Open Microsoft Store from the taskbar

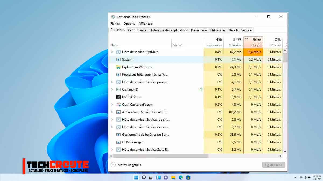pos(188,177)
